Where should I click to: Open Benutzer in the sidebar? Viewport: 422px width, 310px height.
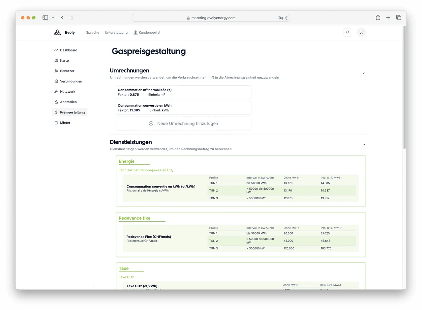[69, 71]
